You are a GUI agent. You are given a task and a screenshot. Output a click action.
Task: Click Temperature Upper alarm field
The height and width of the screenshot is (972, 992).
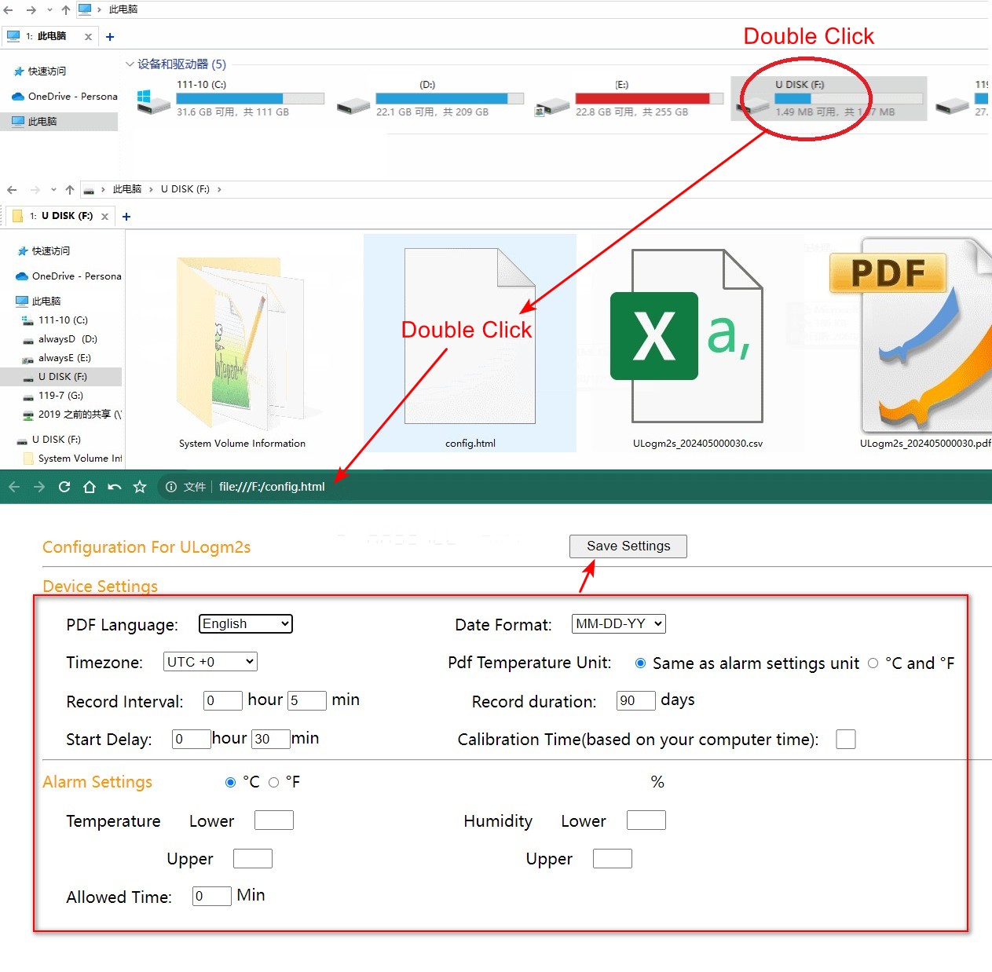(253, 859)
